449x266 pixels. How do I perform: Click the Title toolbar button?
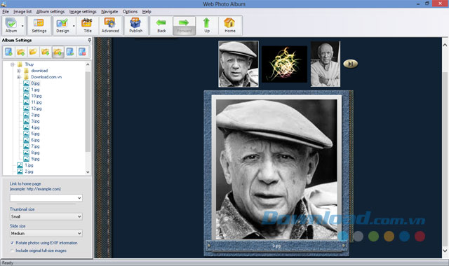coord(87,25)
